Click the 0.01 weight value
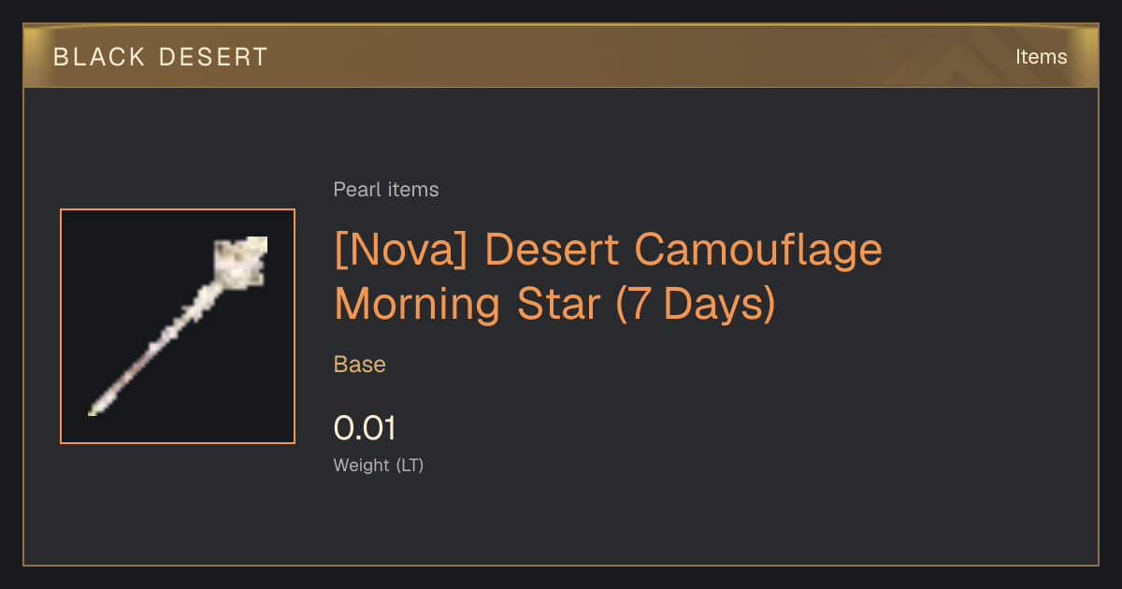Viewport: 1122px width, 589px height. click(366, 428)
